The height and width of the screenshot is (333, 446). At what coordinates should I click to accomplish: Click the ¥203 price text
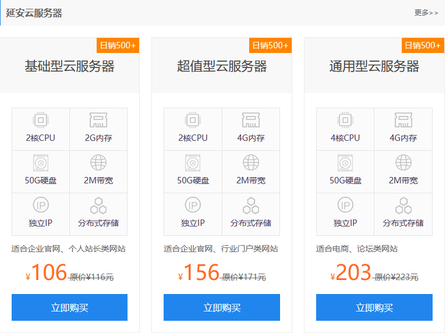[351, 272]
